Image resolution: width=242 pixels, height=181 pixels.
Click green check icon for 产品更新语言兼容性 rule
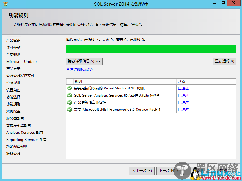click(x=69, y=102)
